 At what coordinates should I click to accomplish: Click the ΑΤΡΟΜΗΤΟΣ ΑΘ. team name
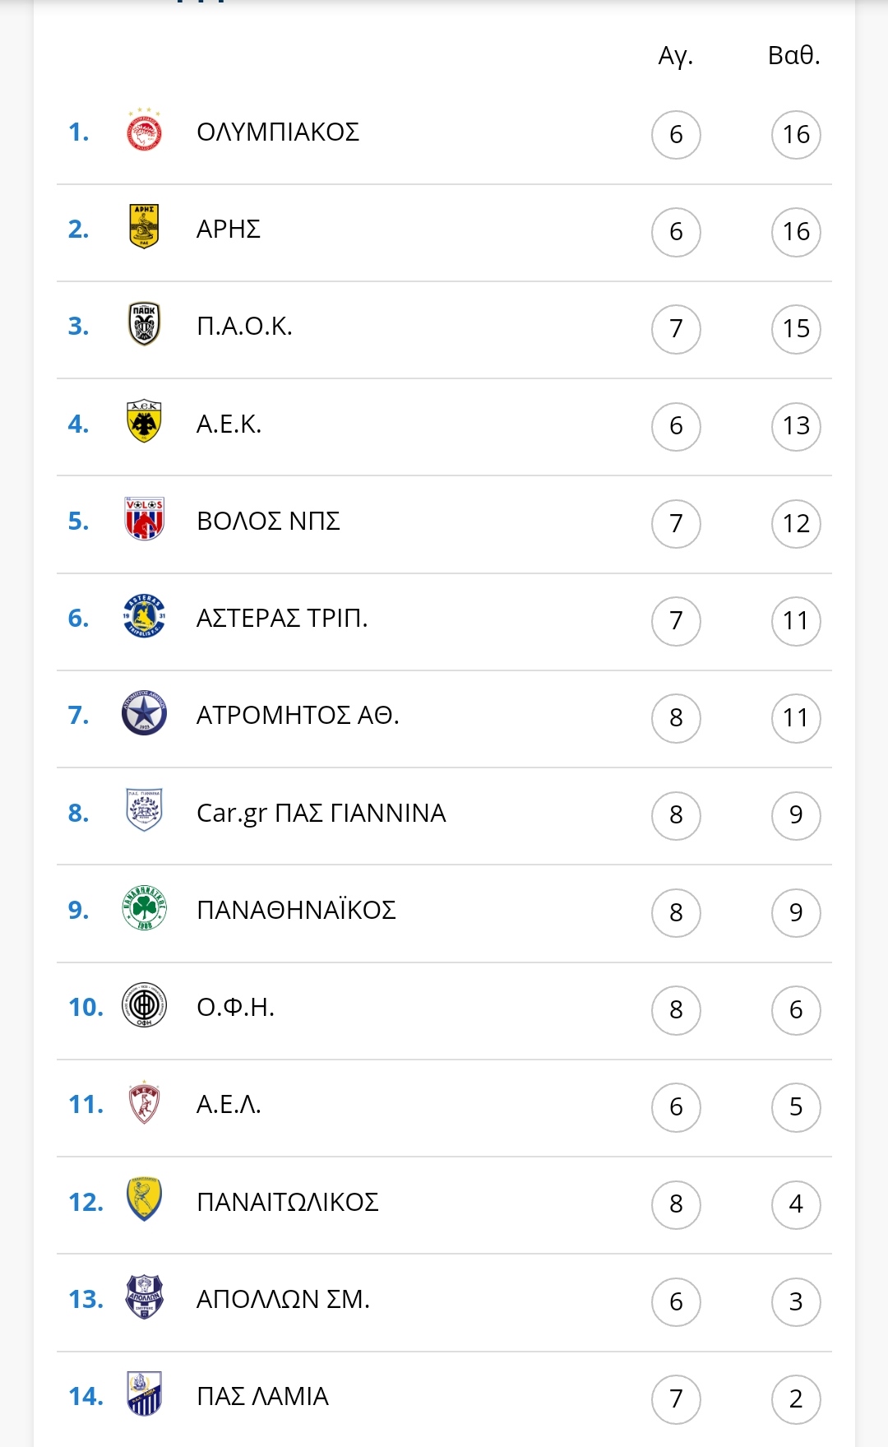tap(298, 715)
